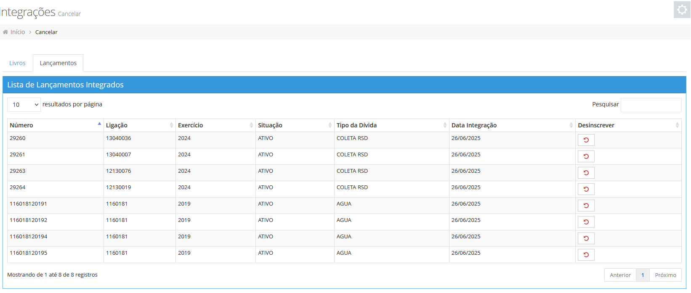The height and width of the screenshot is (293, 691).
Task: Select the Lançamentos tab
Action: click(x=58, y=63)
